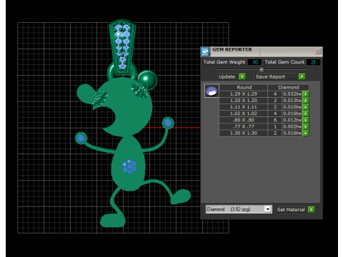Click the Total Gem Weight value field

[254, 62]
